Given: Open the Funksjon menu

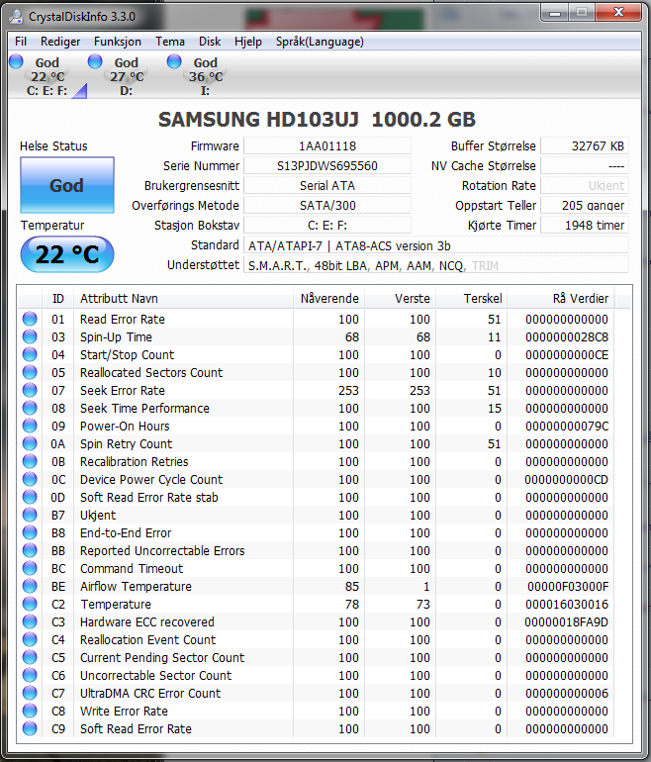Looking at the screenshot, I should 118,42.
